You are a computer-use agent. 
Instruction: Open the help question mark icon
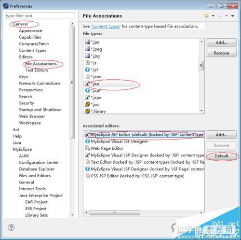point(11,227)
